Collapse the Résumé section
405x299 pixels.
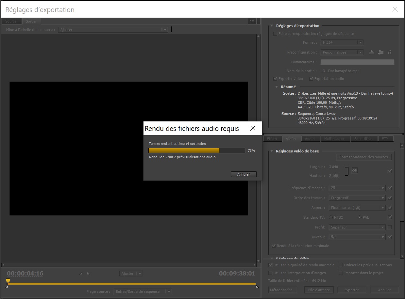click(276, 87)
